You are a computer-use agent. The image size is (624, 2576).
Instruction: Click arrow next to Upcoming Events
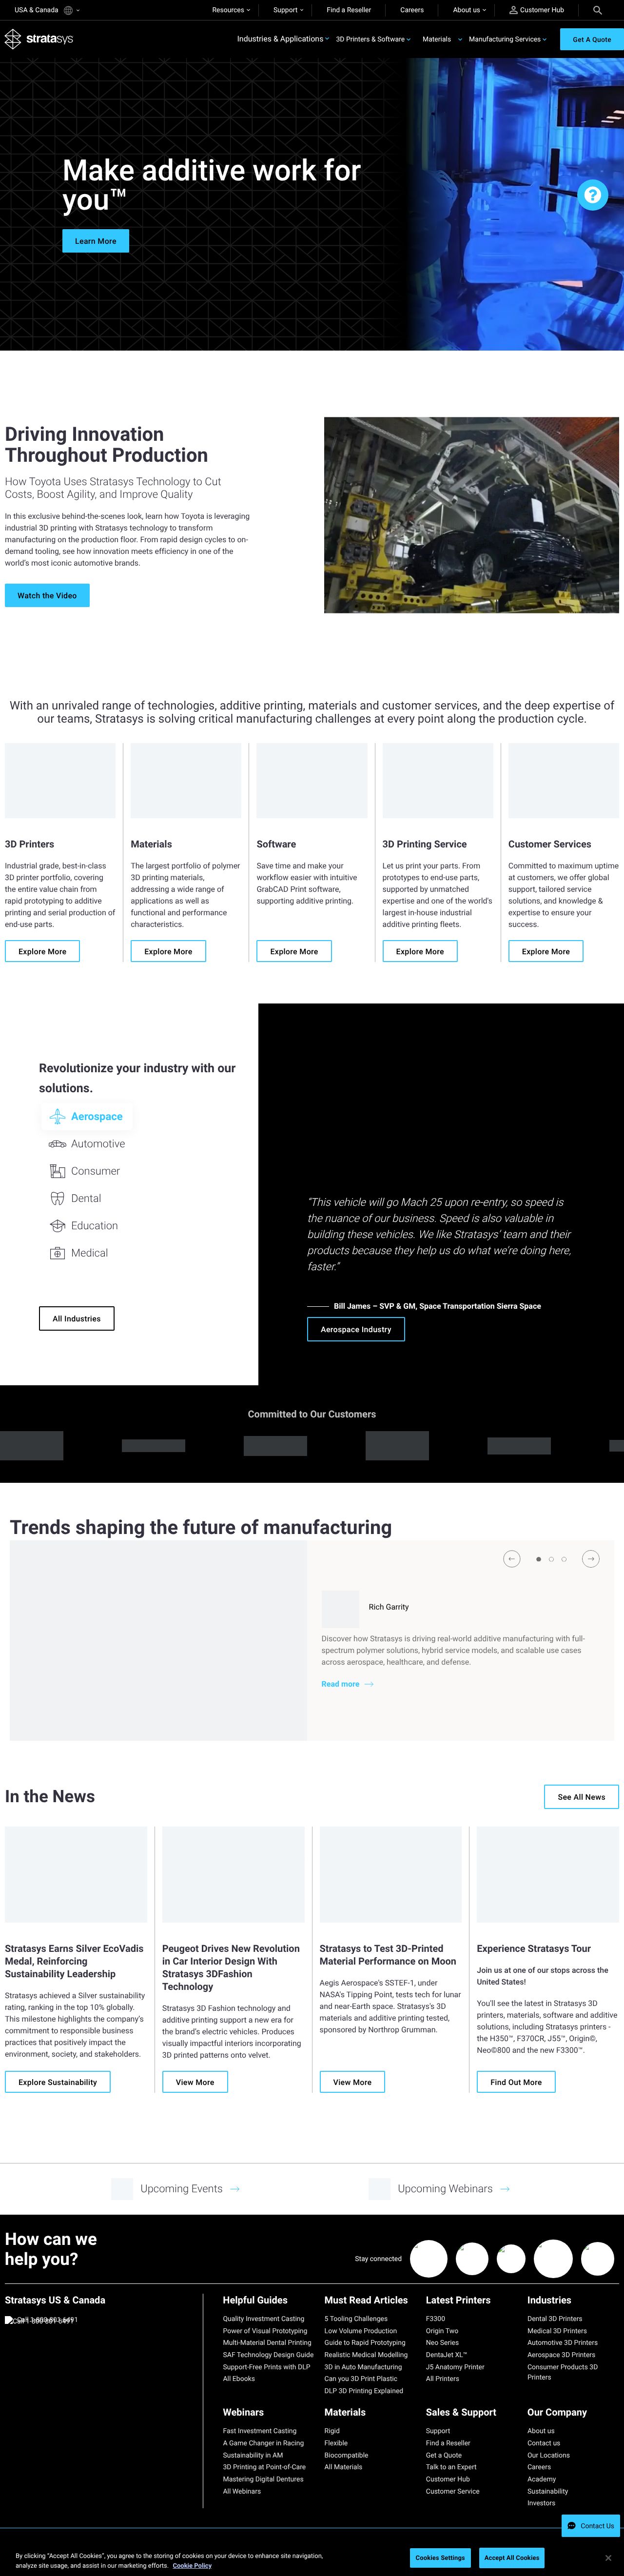[235, 2189]
